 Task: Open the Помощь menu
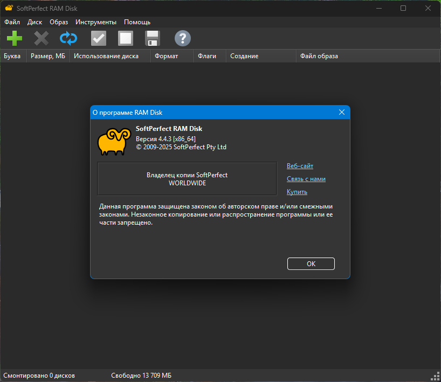coord(137,22)
